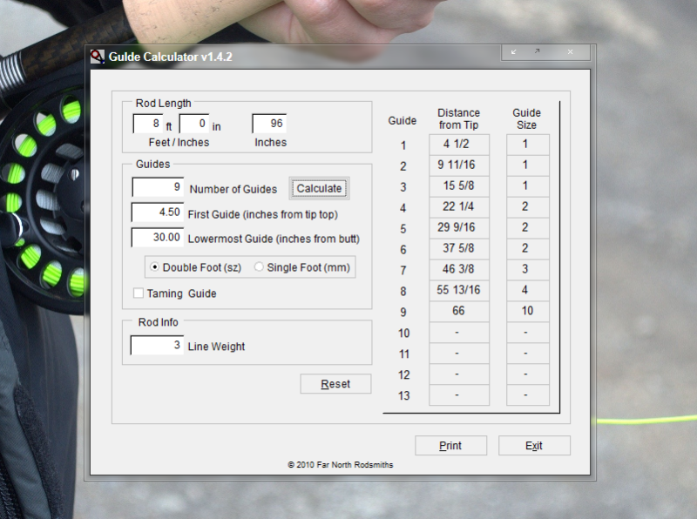Image resolution: width=697 pixels, height=519 pixels.
Task: Click the rod length 'in' field
Action: (x=194, y=124)
